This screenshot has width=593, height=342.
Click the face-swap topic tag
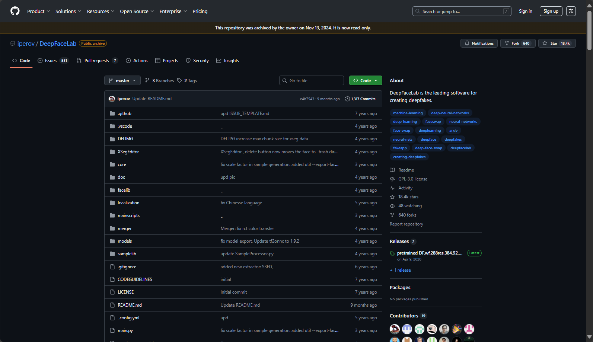click(401, 131)
